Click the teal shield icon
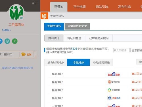The width and height of the screenshot is (142, 107). tap(7, 41)
